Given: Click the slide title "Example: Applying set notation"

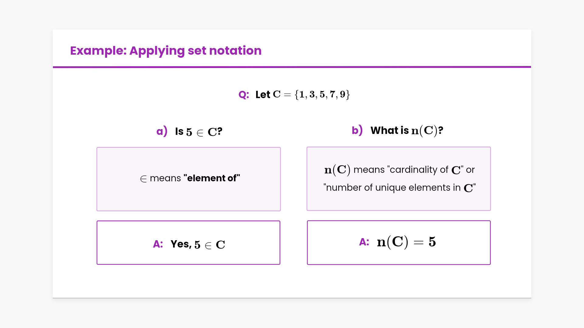Looking at the screenshot, I should pyautogui.click(x=166, y=50).
